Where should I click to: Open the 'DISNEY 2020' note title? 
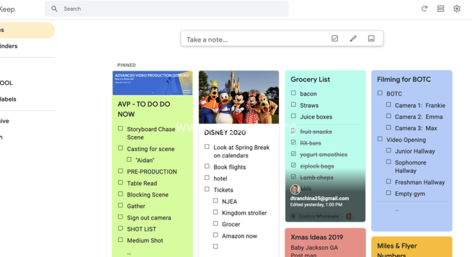coord(225,133)
